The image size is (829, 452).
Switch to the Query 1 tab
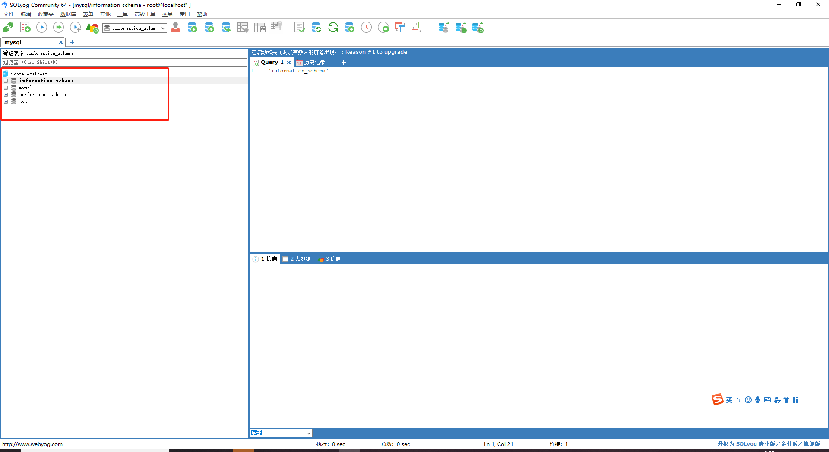pos(272,62)
